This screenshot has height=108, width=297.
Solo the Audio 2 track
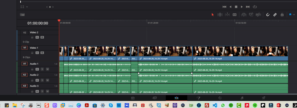pyautogui.click(x=42, y=80)
